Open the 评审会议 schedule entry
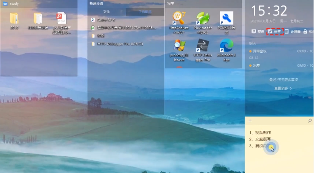 [281, 51]
